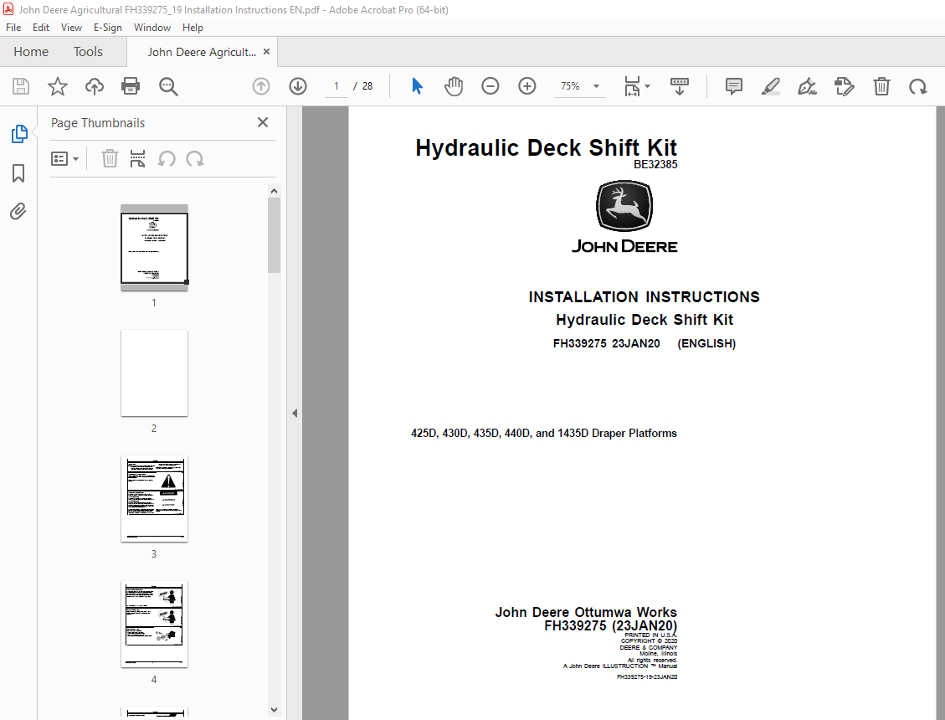Open thumbnail panel options dropdown
Viewport: 945px width, 720px height.
click(64, 158)
